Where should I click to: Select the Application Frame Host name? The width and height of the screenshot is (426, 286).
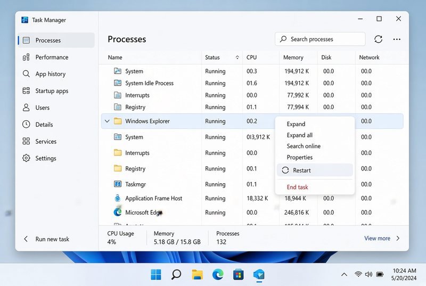point(153,198)
